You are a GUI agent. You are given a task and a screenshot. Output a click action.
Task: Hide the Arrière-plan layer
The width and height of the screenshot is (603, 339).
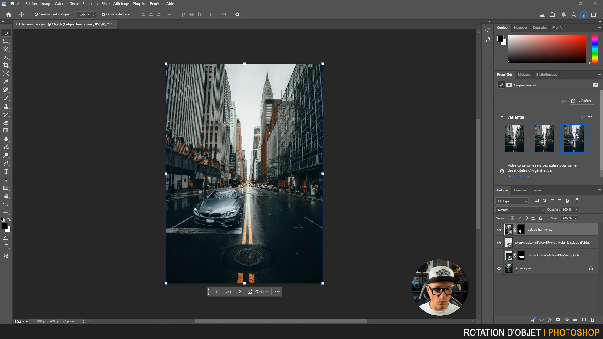pyautogui.click(x=499, y=268)
